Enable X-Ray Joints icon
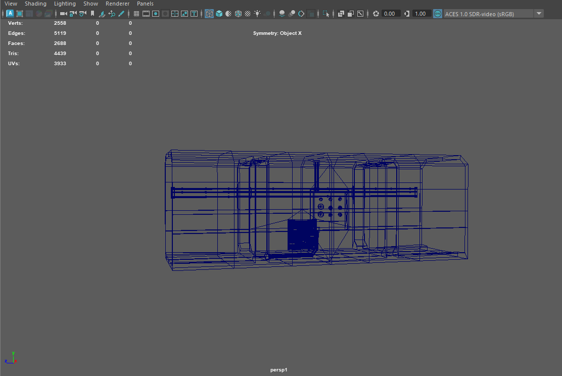The height and width of the screenshot is (376, 562). pos(360,14)
